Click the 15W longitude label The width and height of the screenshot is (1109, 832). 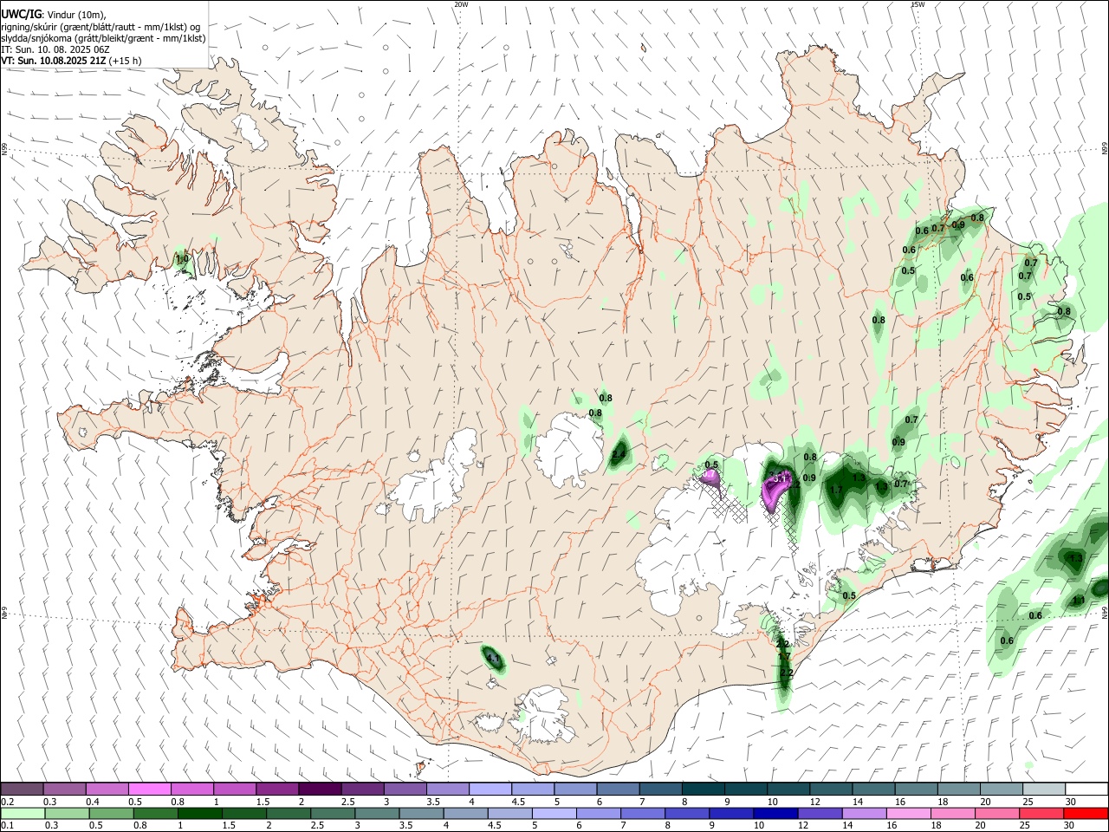pos(918,4)
